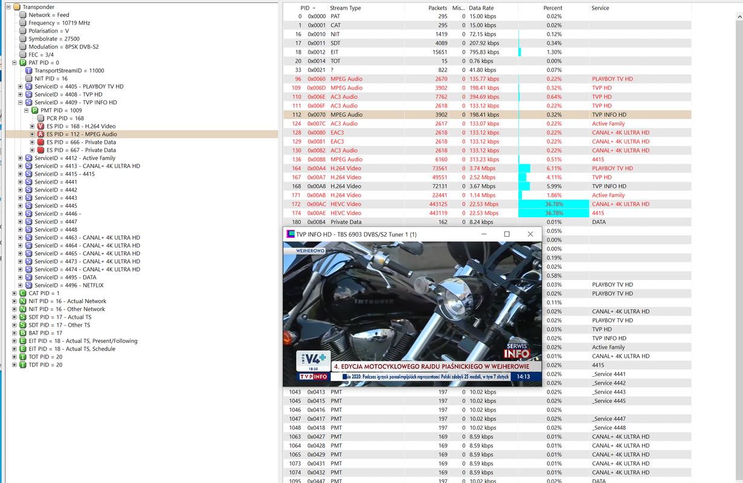Sort by the Percent column header
This screenshot has width=743, height=483.
(x=553, y=8)
